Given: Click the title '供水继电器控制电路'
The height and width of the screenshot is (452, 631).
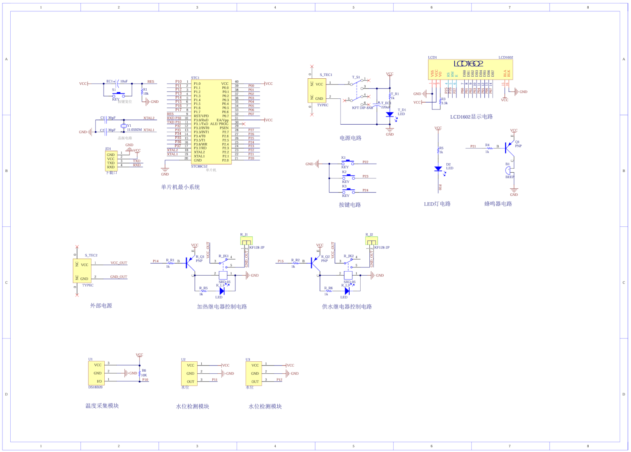Looking at the screenshot, I should point(347,307).
